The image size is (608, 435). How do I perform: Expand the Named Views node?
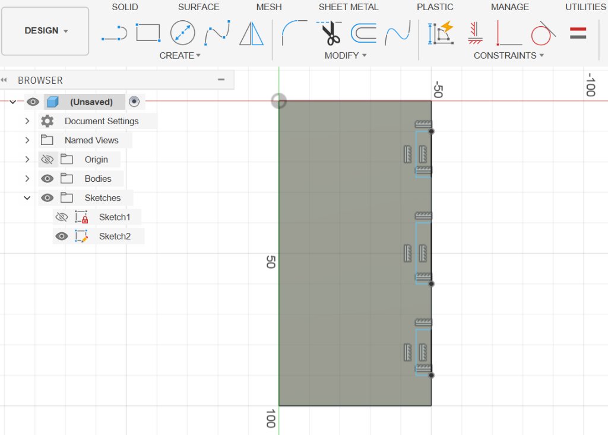pyautogui.click(x=27, y=140)
